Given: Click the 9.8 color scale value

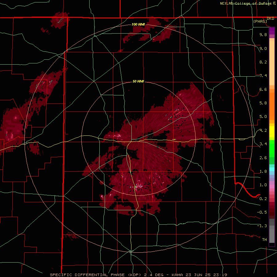Looking at the screenshot, I should pos(263,34).
